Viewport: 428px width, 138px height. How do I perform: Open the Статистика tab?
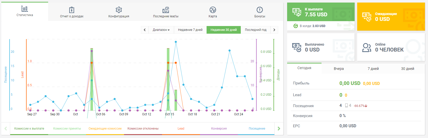click(25, 11)
